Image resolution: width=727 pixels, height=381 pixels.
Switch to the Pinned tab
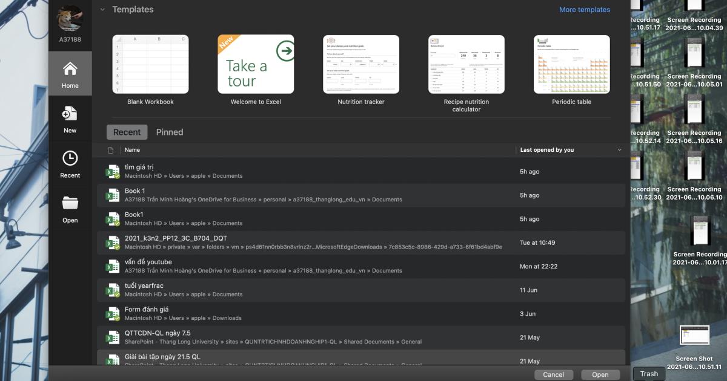pos(170,132)
